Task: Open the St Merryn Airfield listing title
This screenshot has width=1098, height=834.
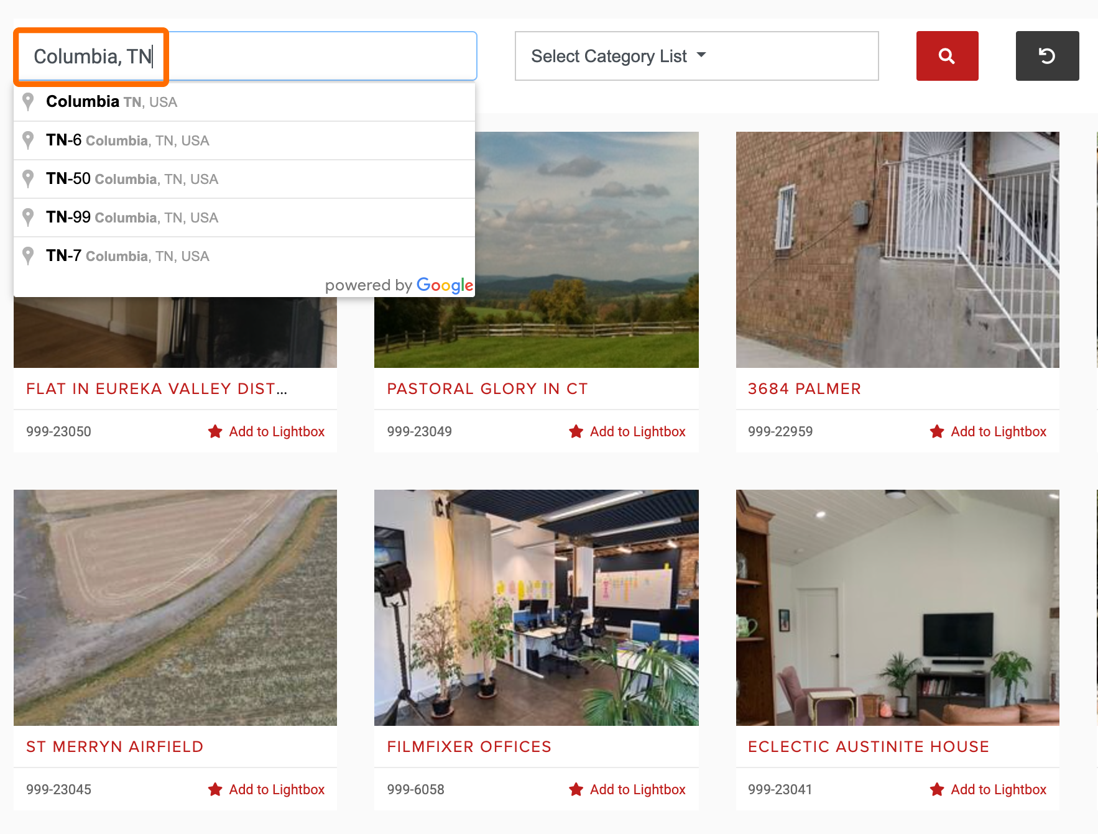Action: (x=115, y=746)
